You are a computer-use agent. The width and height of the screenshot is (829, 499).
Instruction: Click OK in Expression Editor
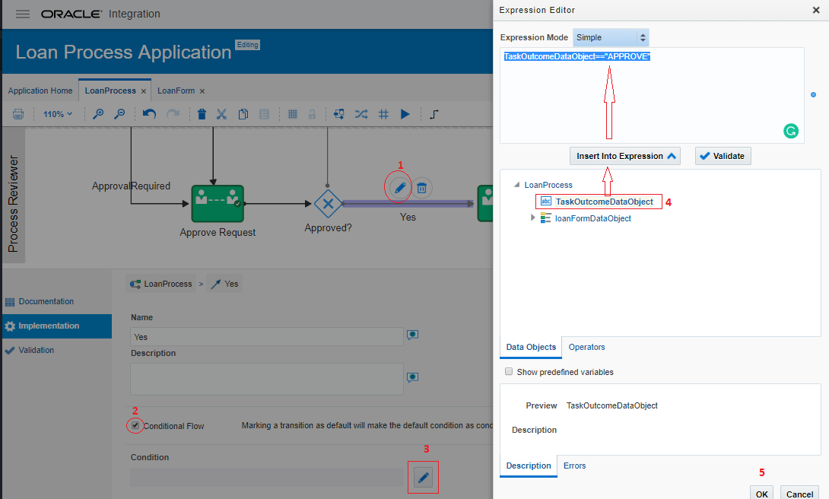point(761,494)
